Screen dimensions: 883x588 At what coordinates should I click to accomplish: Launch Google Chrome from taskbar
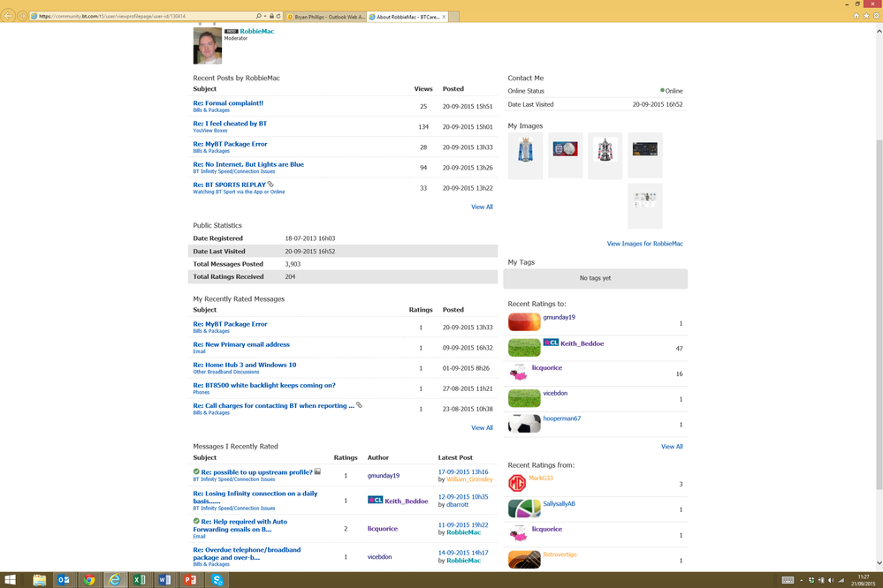89,580
